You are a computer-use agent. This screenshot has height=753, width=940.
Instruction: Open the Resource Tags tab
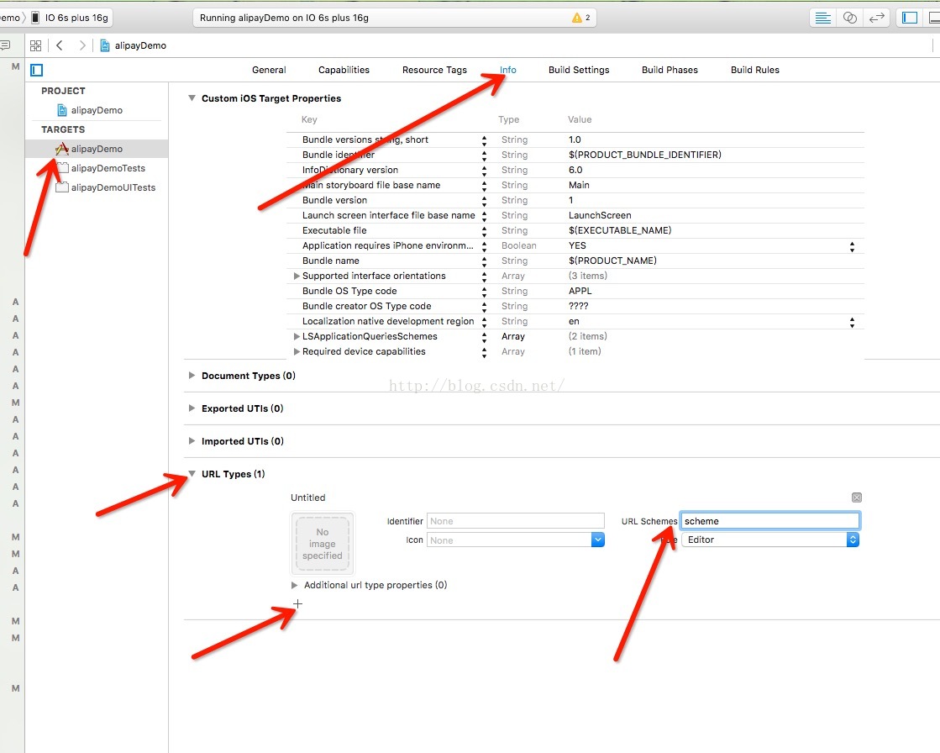(434, 70)
